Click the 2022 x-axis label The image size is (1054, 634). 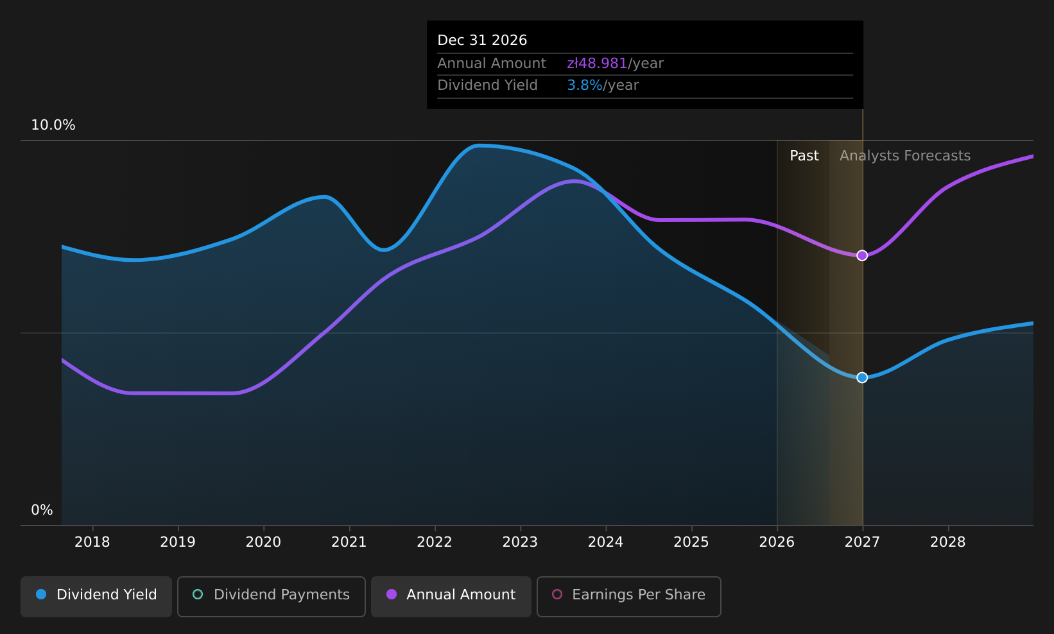[435, 542]
